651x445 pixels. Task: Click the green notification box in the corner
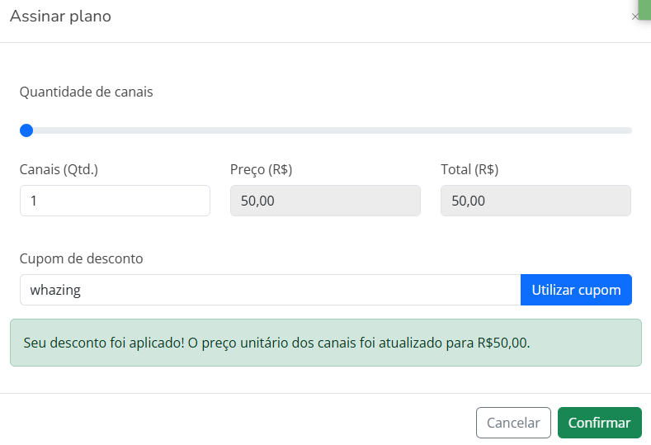coord(644,8)
